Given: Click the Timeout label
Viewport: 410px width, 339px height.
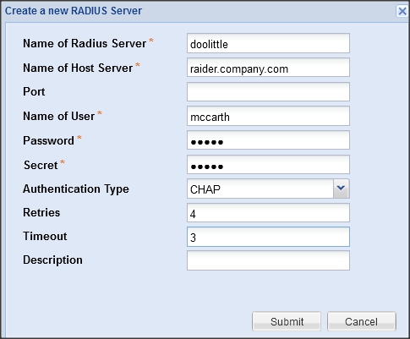Looking at the screenshot, I should click(x=45, y=236).
